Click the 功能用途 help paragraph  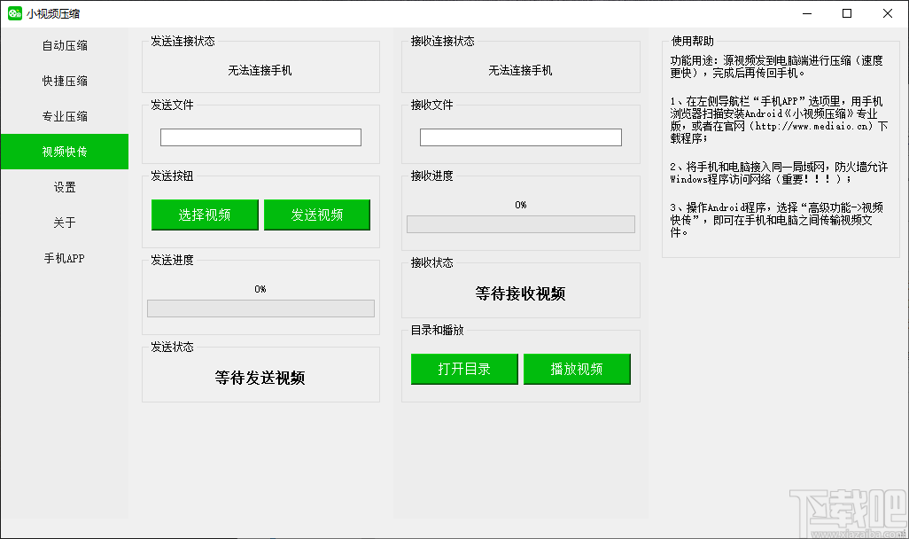tap(777, 66)
